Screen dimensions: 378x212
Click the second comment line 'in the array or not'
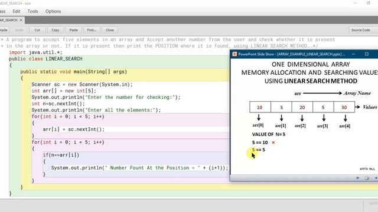(x=159, y=46)
